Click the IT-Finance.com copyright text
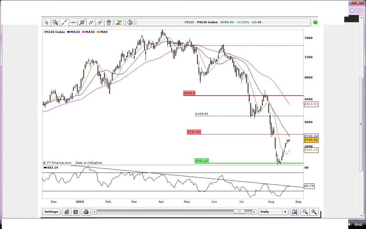 pos(57,163)
